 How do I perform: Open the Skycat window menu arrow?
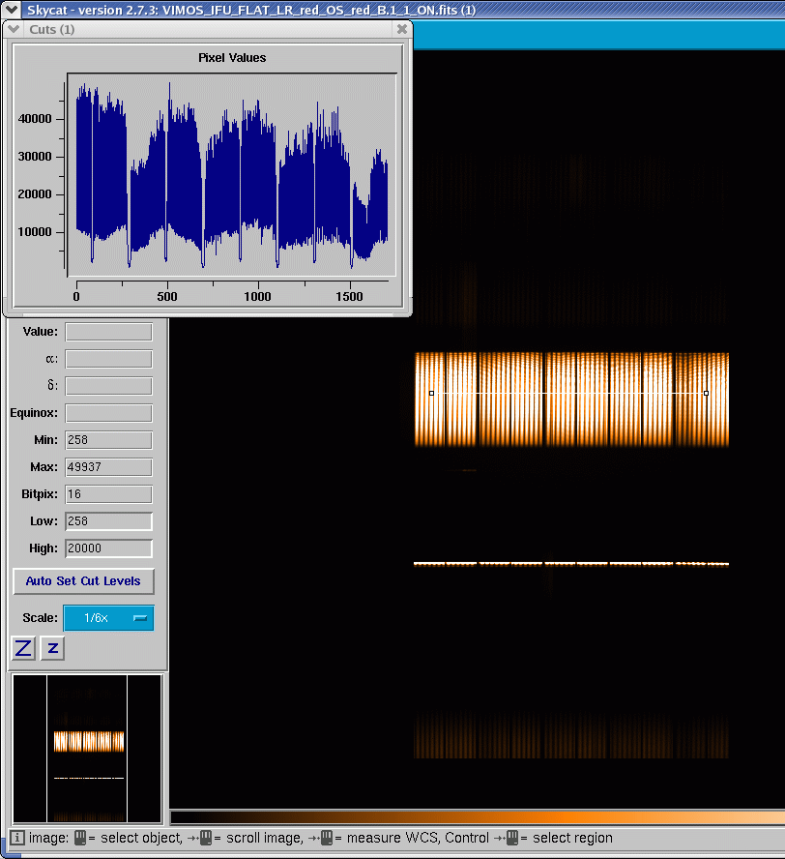click(x=11, y=10)
